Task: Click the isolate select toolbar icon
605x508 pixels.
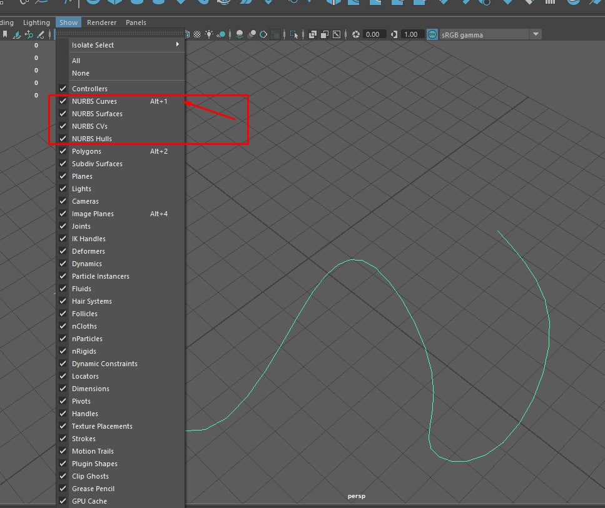Action: [x=294, y=35]
